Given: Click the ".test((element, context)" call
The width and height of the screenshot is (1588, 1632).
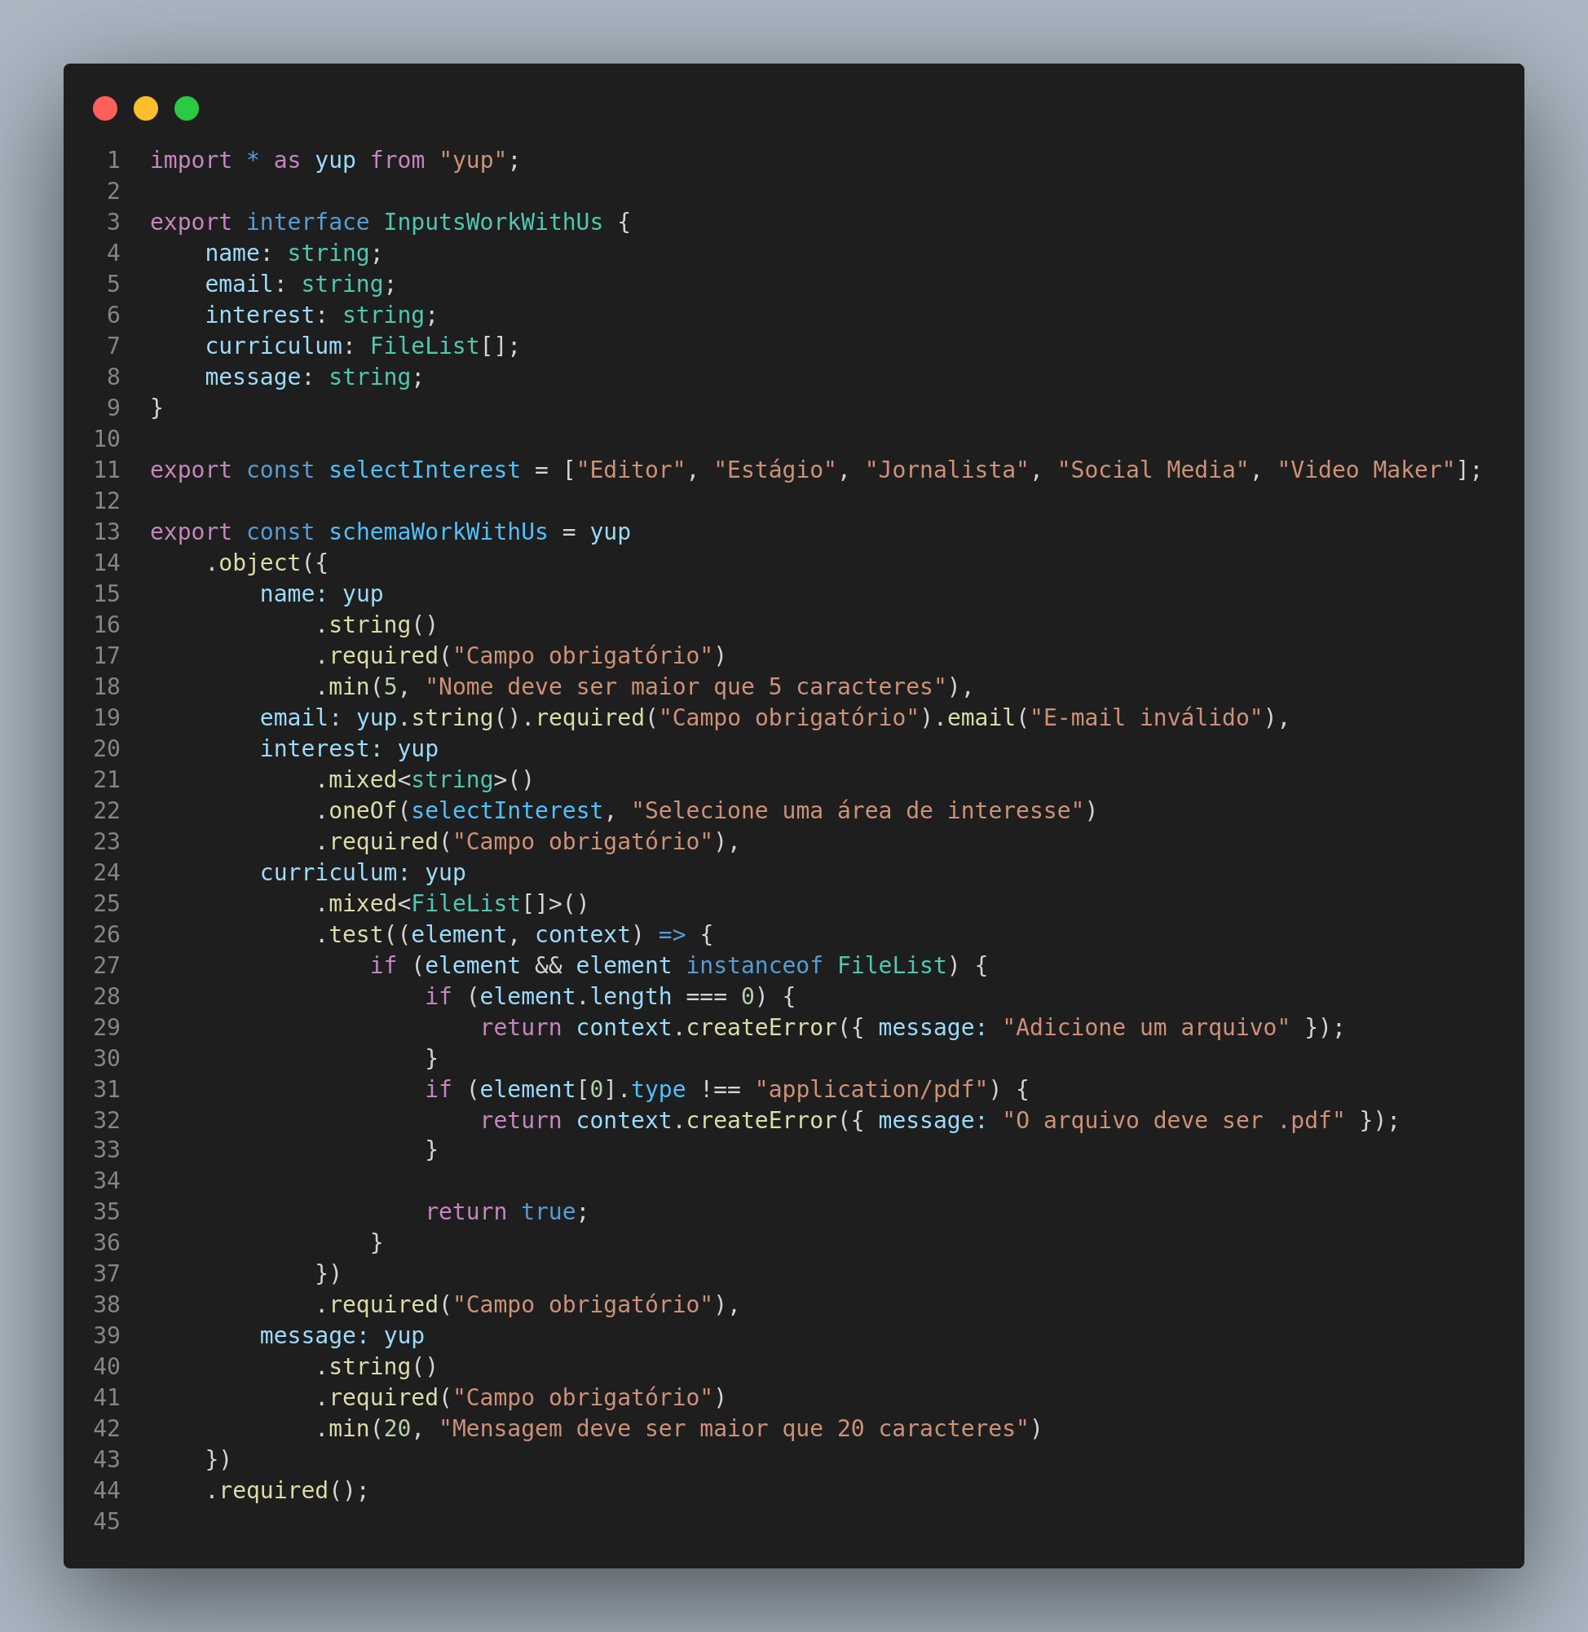Looking at the screenshot, I should (479, 934).
